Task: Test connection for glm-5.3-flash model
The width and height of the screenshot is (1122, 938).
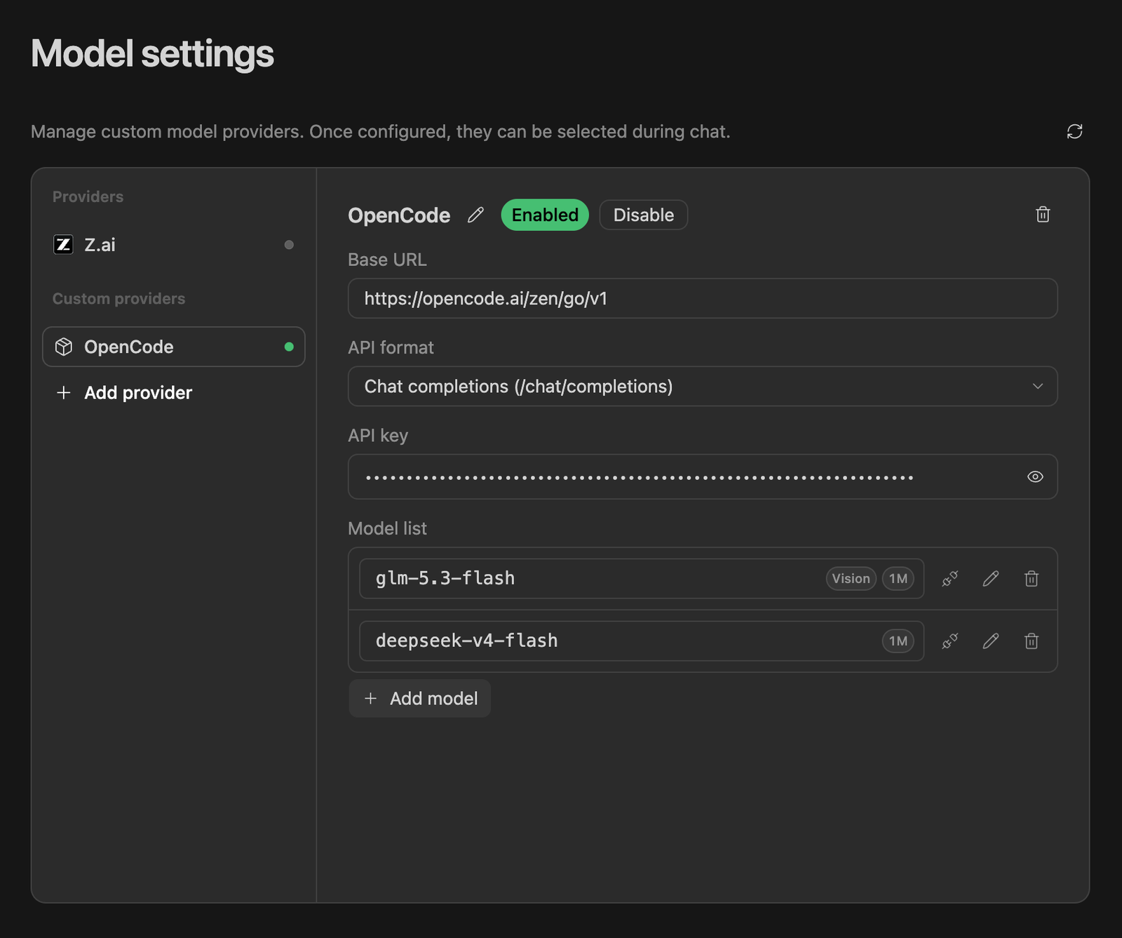Action: (x=950, y=579)
